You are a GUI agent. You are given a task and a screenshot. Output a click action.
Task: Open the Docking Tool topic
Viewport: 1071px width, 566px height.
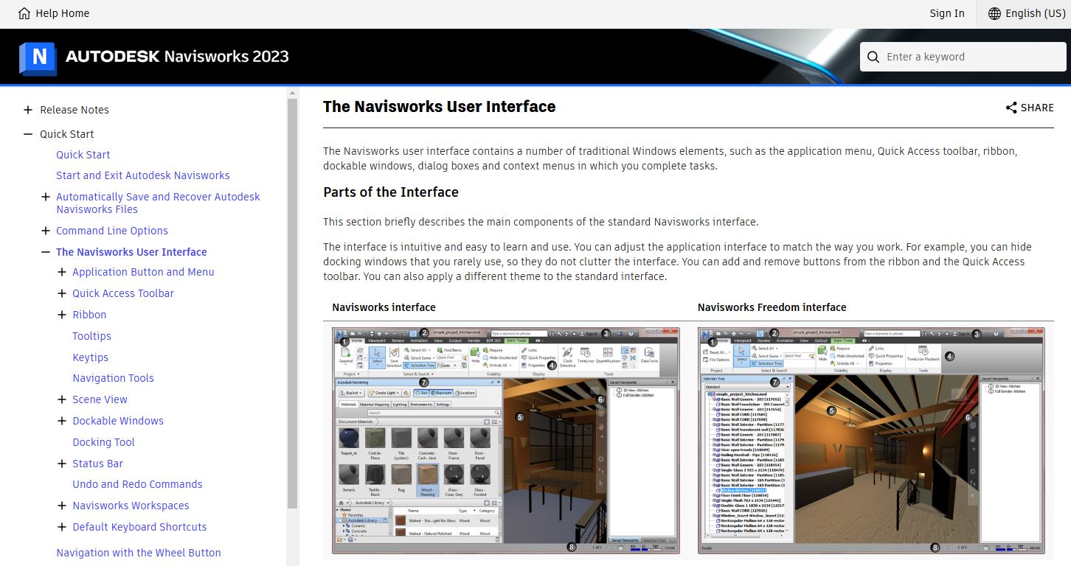point(103,442)
